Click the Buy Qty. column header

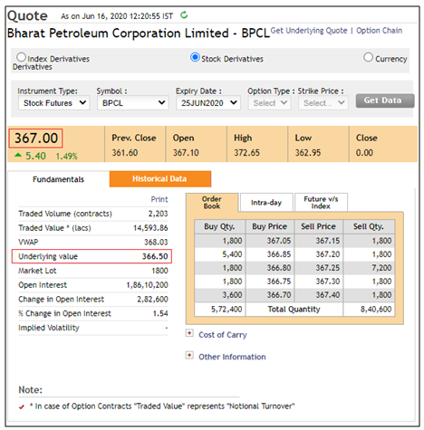coord(219,226)
